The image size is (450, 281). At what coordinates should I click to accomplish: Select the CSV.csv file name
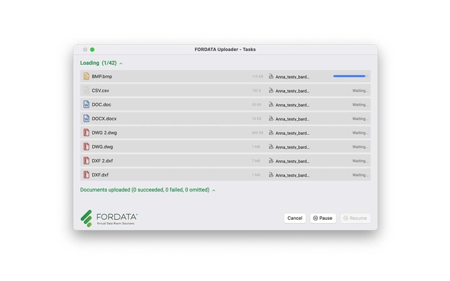coord(101,90)
